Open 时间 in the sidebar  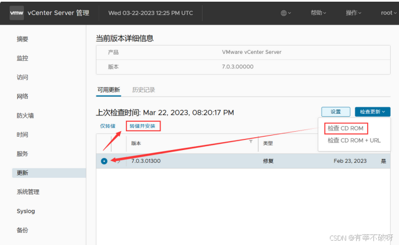[22, 134]
